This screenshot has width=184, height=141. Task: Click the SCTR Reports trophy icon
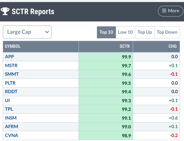[x=5, y=11]
